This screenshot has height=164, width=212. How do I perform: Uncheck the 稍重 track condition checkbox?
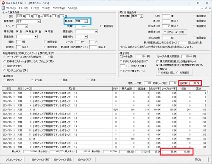click(27, 31)
